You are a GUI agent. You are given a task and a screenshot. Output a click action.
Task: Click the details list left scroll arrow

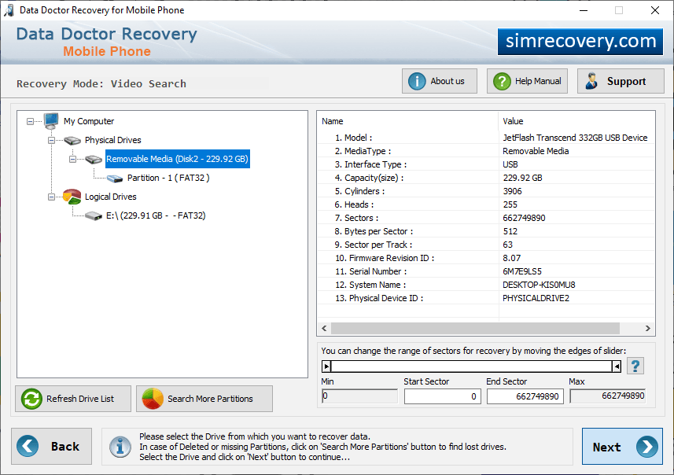point(324,329)
